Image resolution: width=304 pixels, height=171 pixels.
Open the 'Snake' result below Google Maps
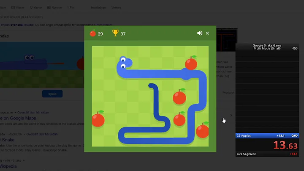coord(7,140)
